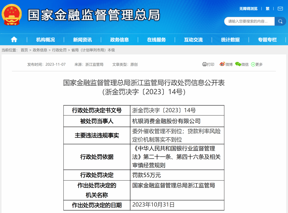The image size is (288, 213).
Task: Open the mail envelope icon
Action: 280,9
